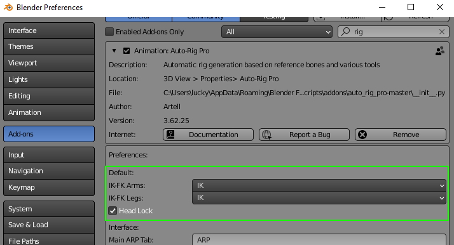Toggle Enabled Add-ons Only checkbox
The image size is (454, 245).
109,32
